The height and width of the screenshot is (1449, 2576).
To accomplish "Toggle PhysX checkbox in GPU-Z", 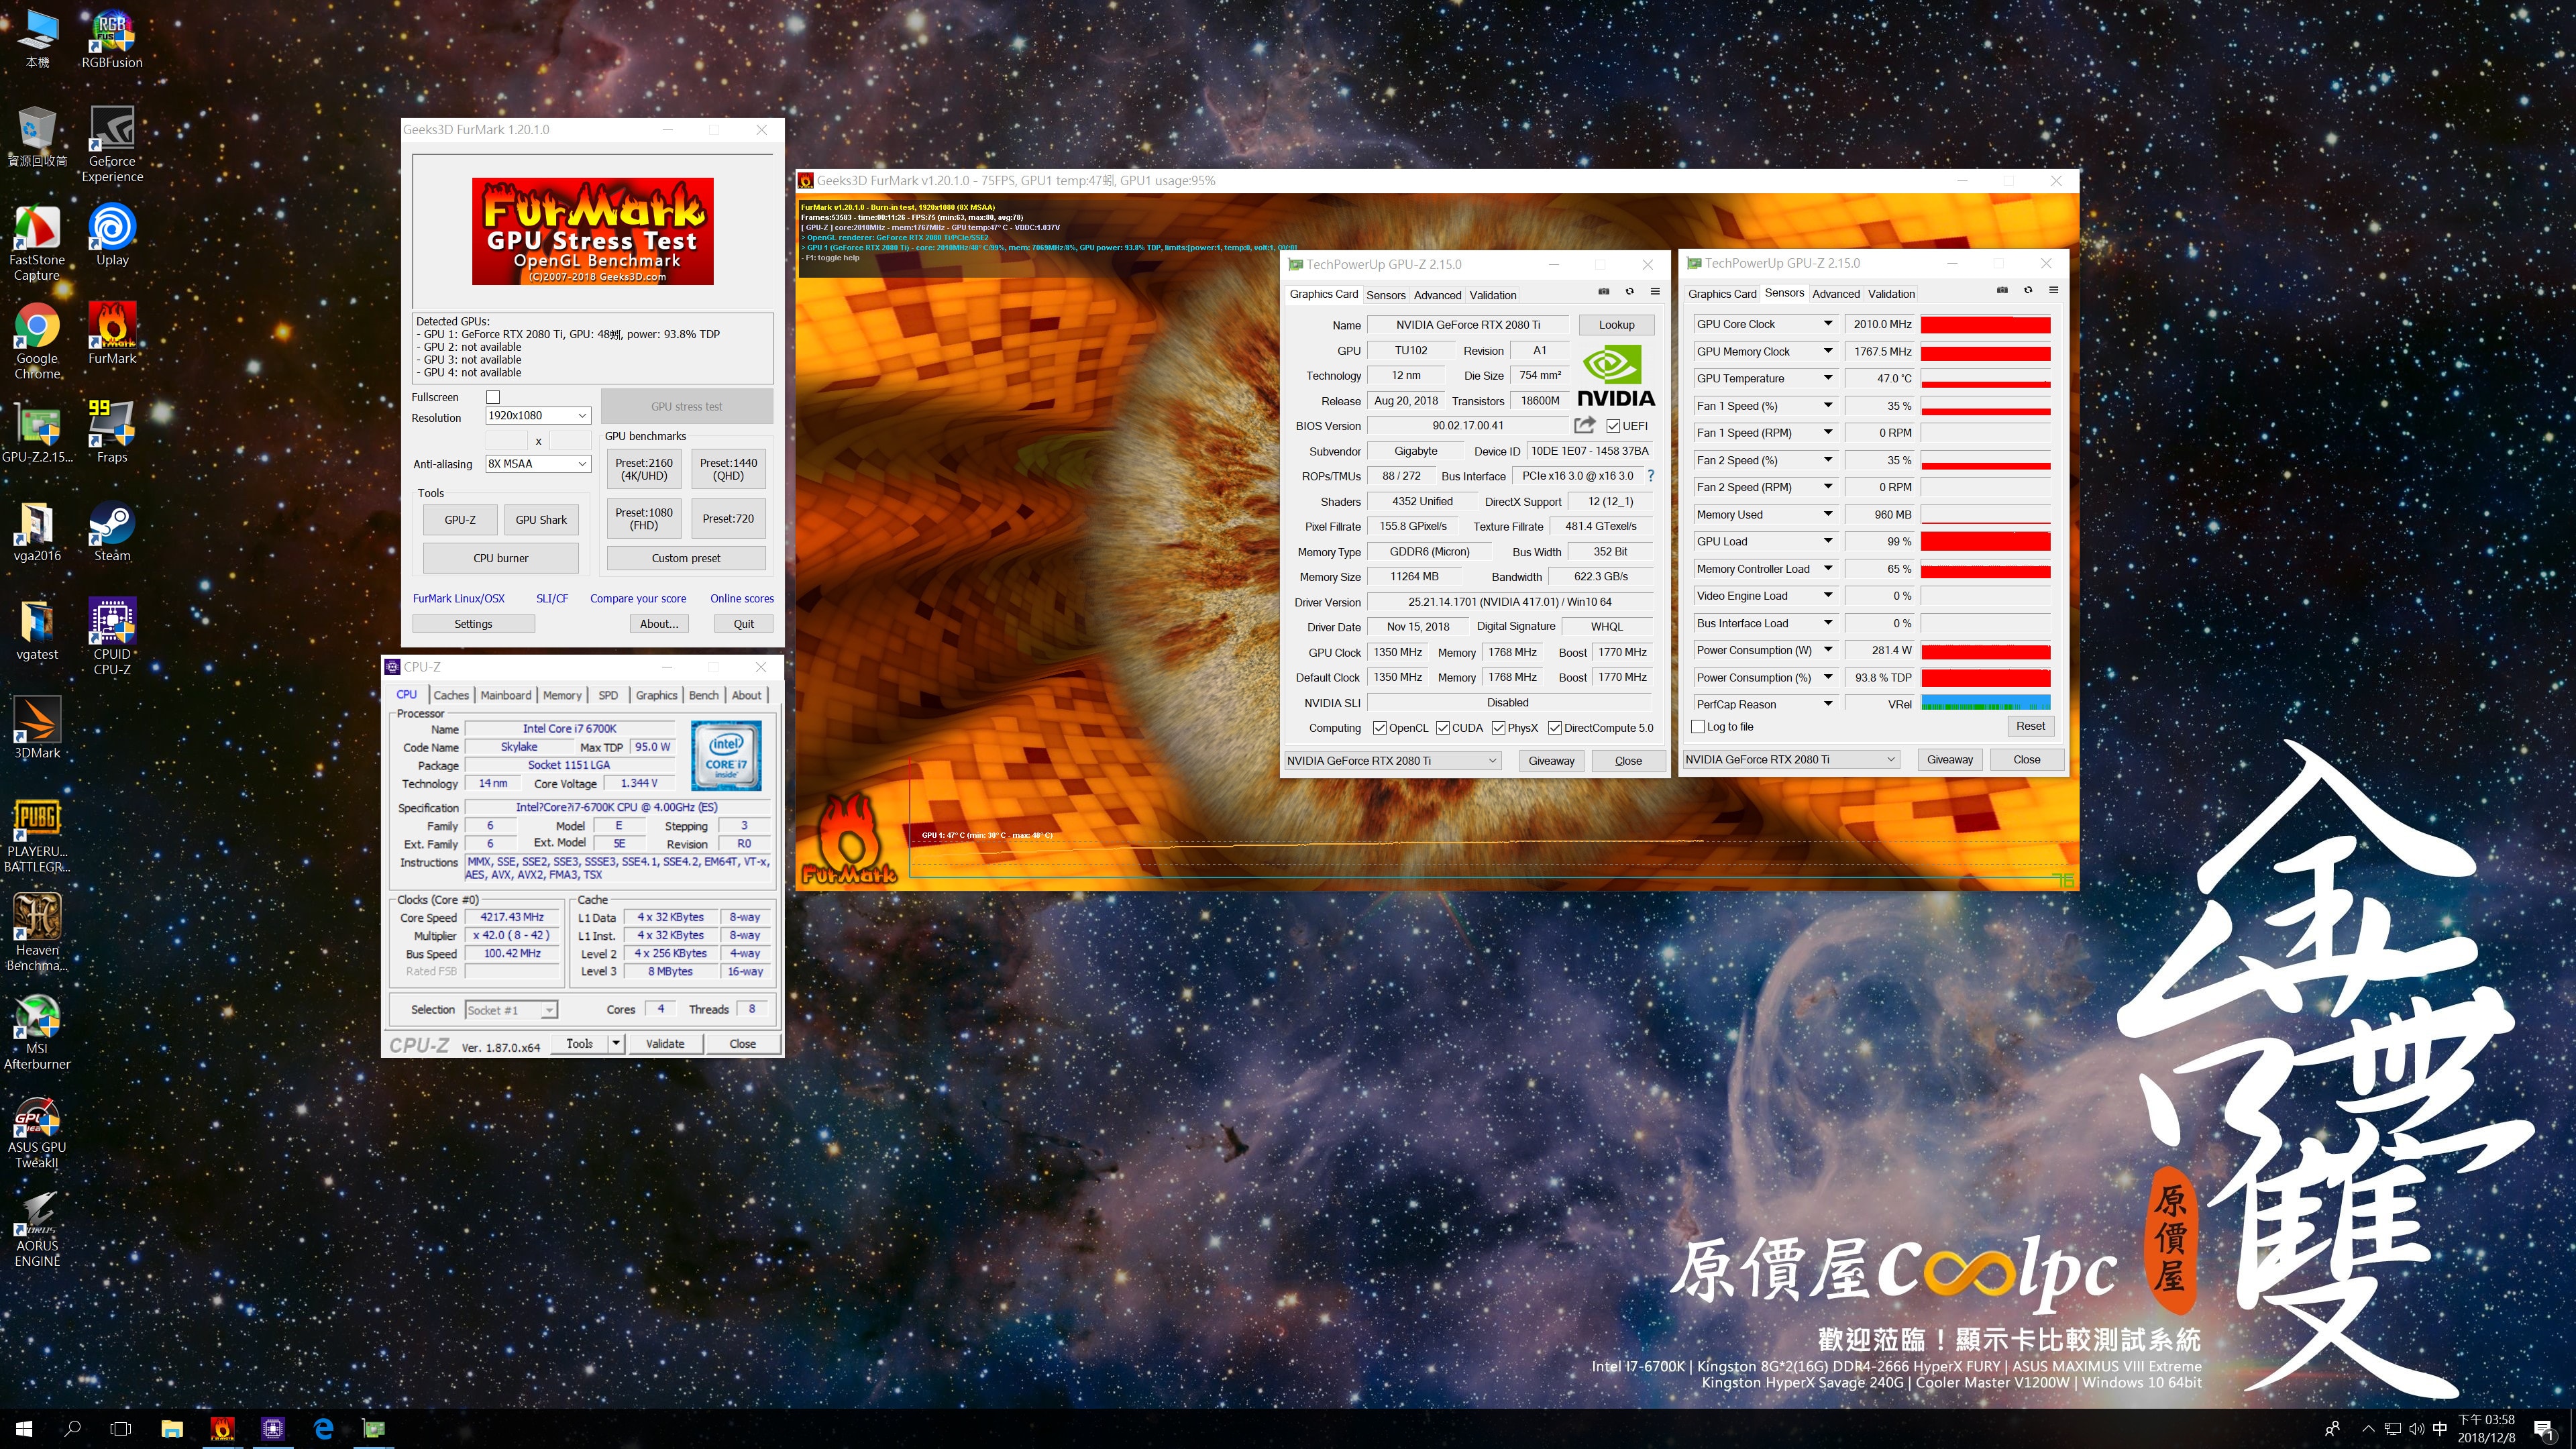I will point(1498,728).
